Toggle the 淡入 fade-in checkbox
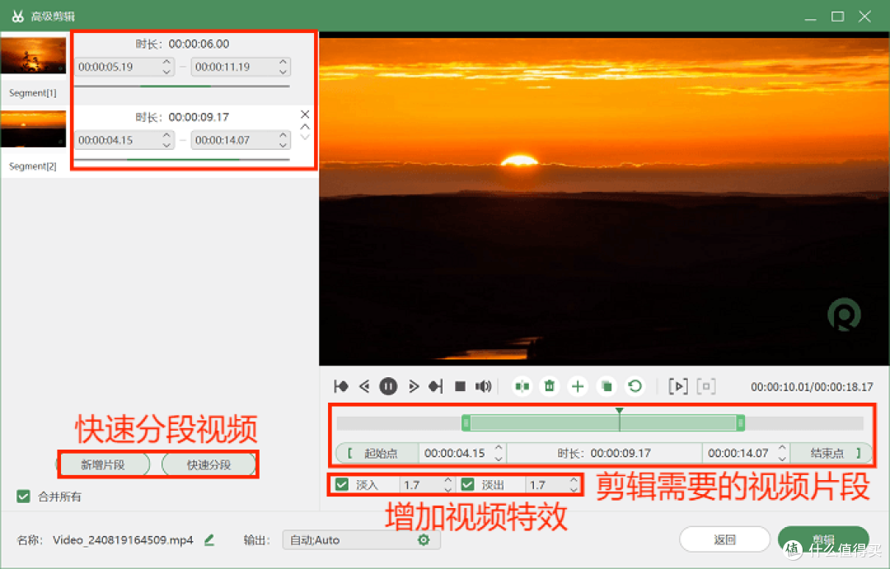This screenshot has width=890, height=569. coord(342,484)
